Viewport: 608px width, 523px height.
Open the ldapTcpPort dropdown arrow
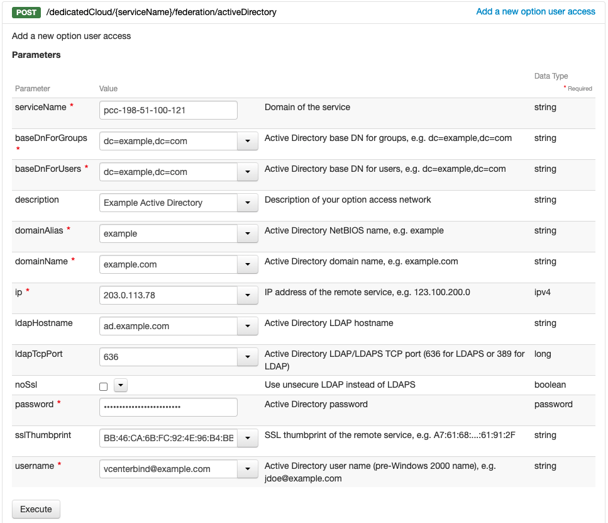[248, 357]
